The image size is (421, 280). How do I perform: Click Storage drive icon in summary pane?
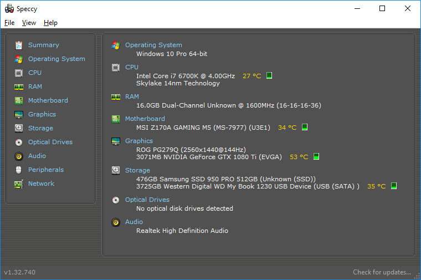click(x=116, y=170)
